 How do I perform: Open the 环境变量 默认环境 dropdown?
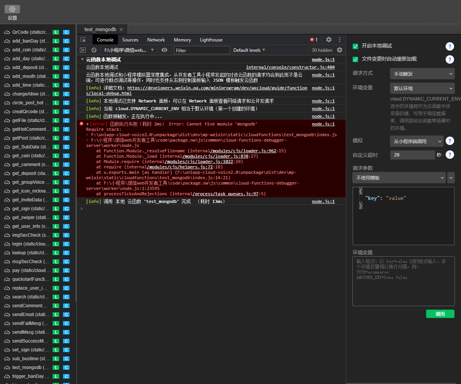pyautogui.click(x=422, y=88)
